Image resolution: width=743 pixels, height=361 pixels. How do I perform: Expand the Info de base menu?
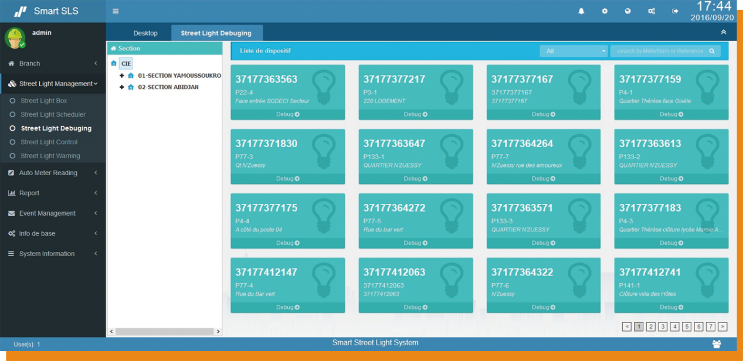pyautogui.click(x=53, y=233)
